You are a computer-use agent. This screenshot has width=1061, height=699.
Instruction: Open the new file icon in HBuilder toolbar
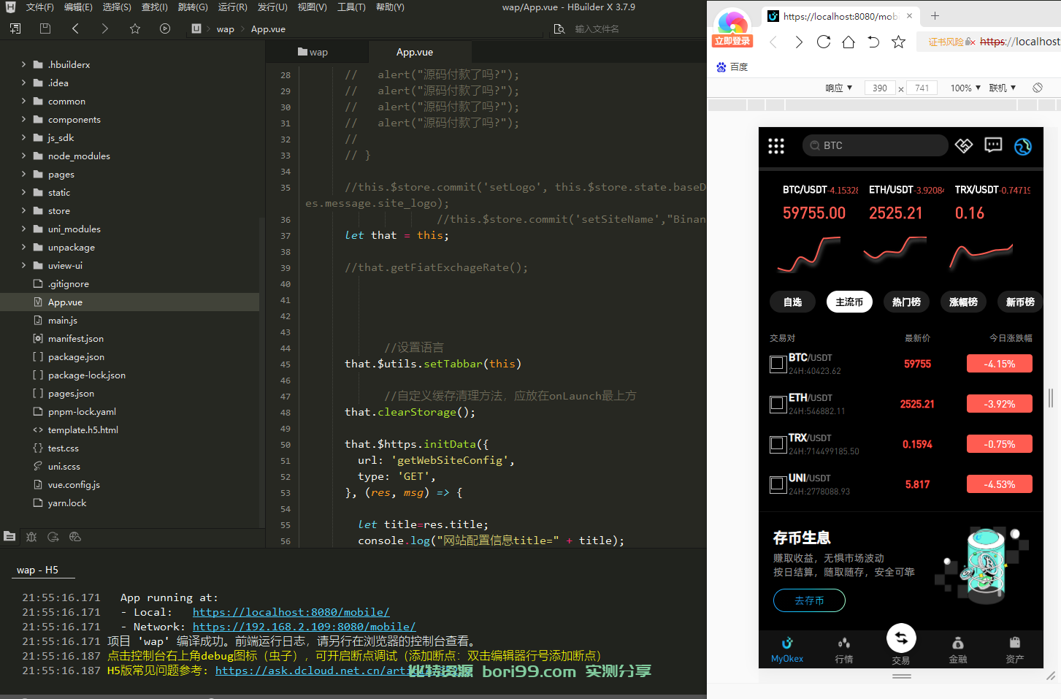tap(15, 28)
